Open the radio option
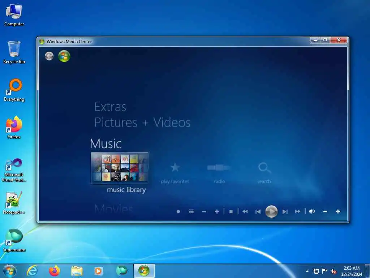 219,168
